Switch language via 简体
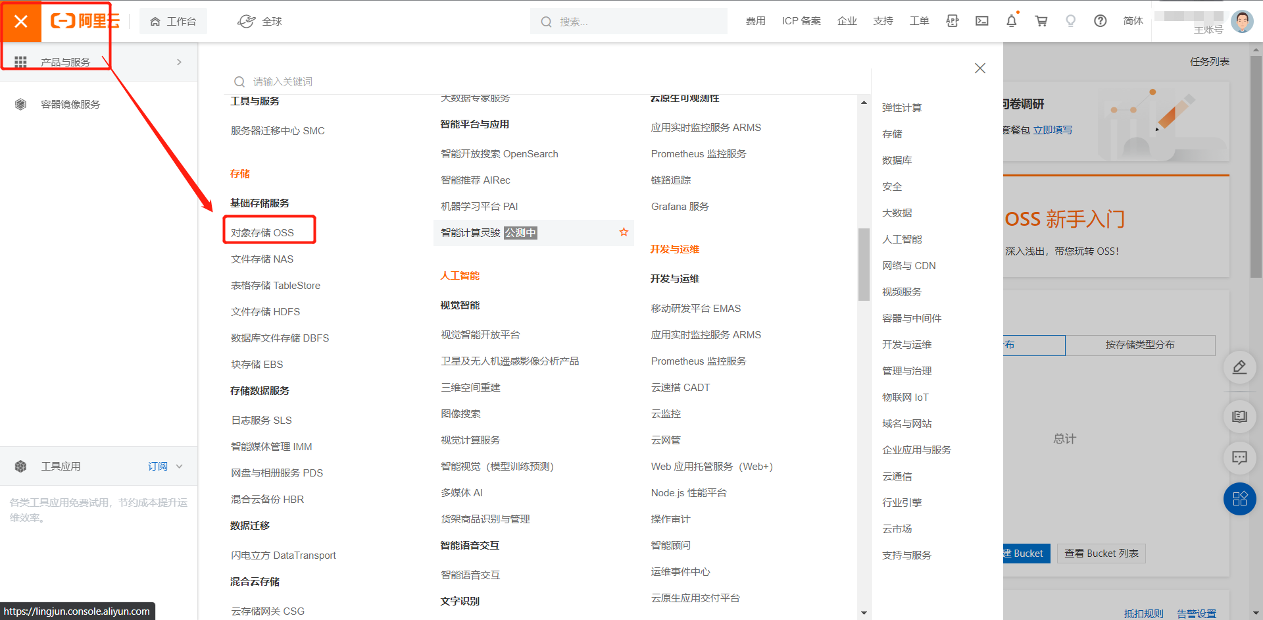The image size is (1263, 620). (x=1133, y=21)
